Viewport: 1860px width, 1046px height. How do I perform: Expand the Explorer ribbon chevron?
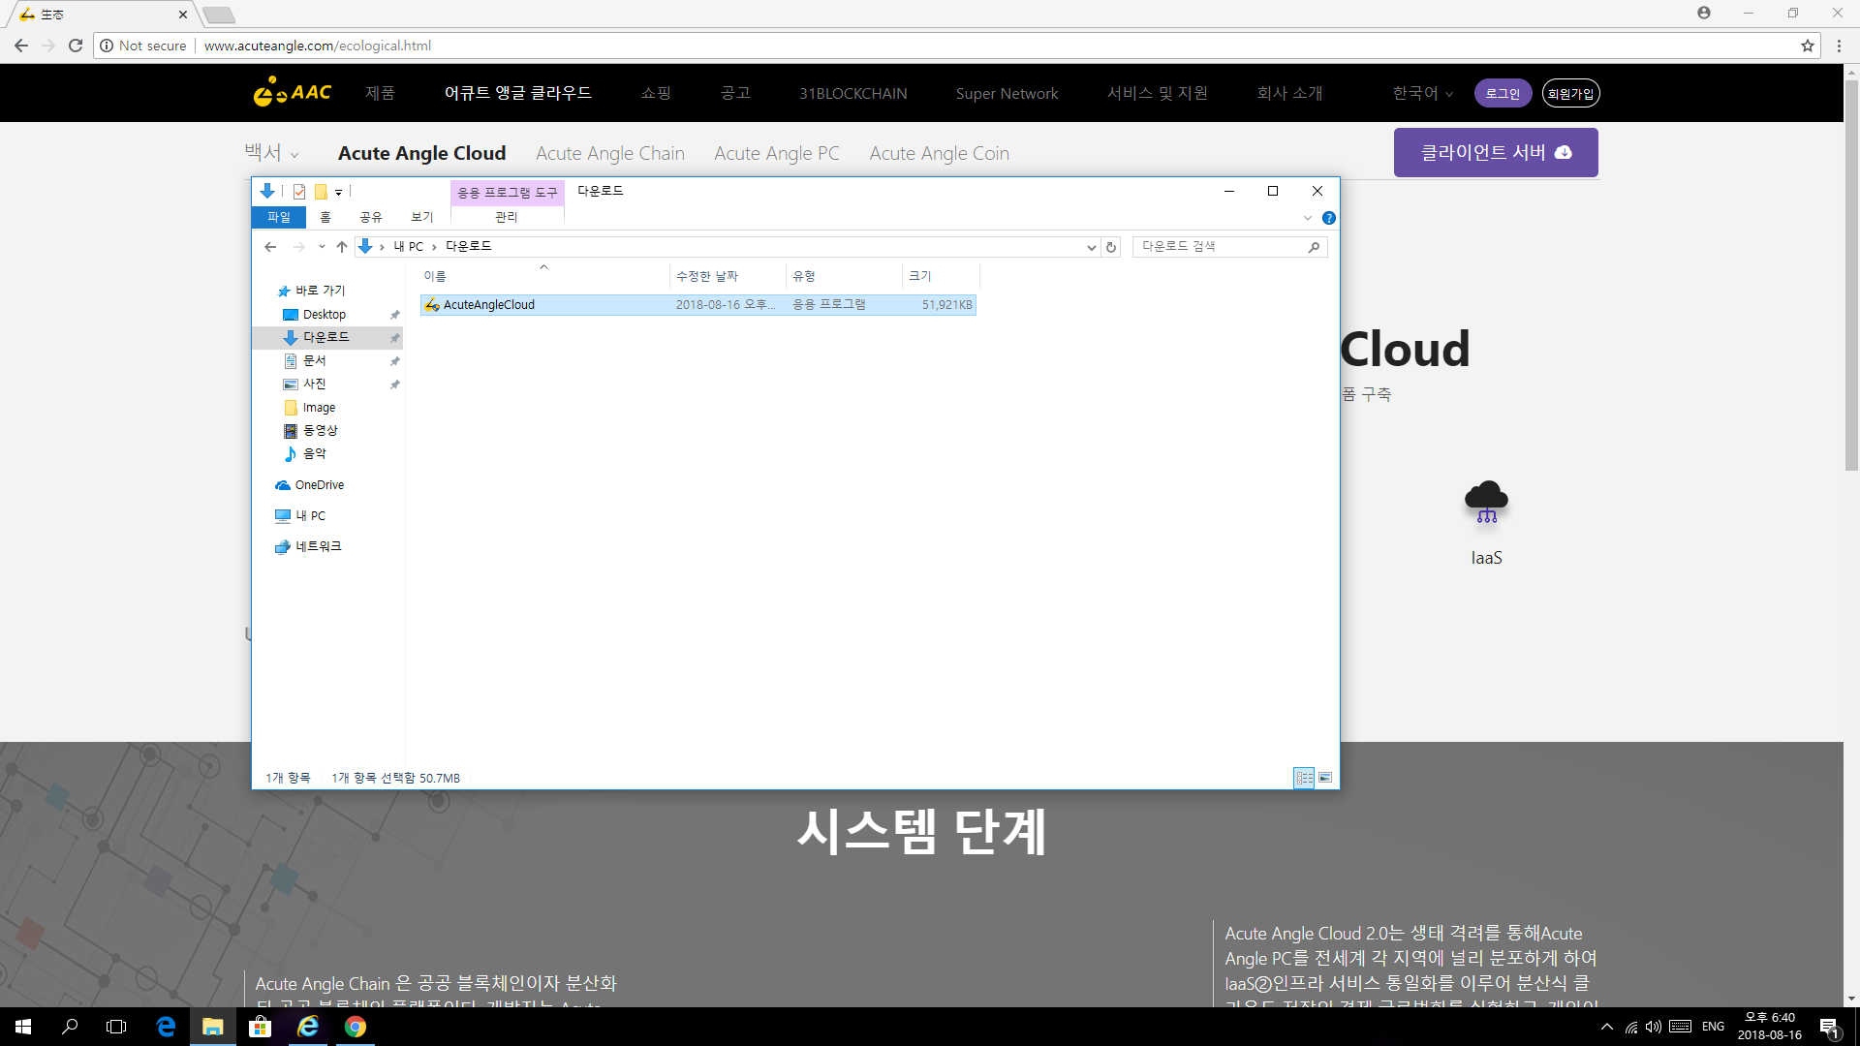1307,218
